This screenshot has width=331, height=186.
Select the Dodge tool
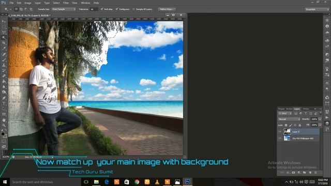tap(4, 92)
